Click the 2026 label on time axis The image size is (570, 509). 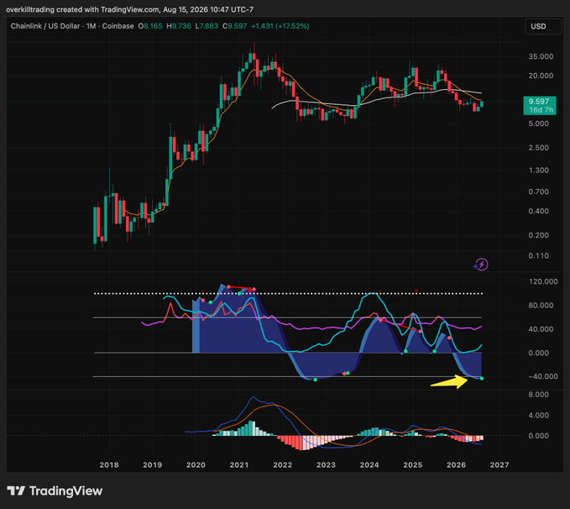coord(456,464)
